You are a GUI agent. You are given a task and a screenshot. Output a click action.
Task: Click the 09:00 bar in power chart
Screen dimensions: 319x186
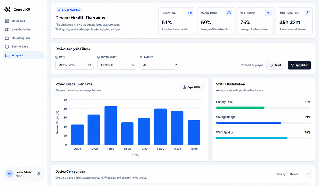point(77,135)
